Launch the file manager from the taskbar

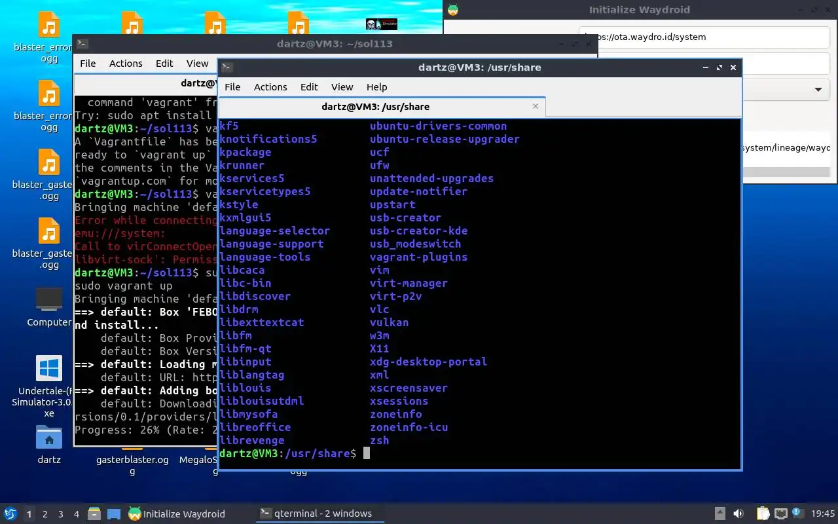94,514
